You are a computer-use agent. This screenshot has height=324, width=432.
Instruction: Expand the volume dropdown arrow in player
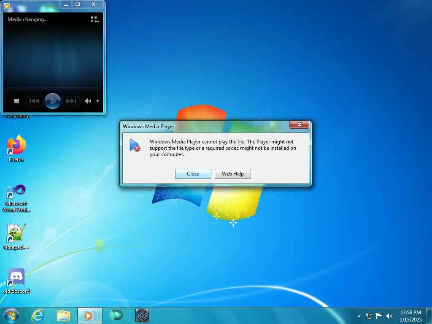pos(97,101)
